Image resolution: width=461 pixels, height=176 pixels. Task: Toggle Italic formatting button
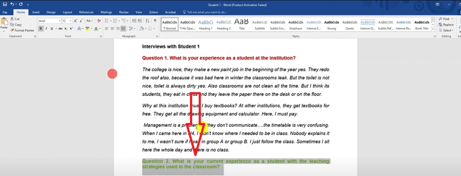46,28
